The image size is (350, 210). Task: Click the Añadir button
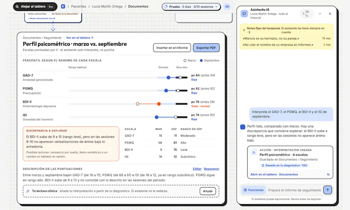207,191
